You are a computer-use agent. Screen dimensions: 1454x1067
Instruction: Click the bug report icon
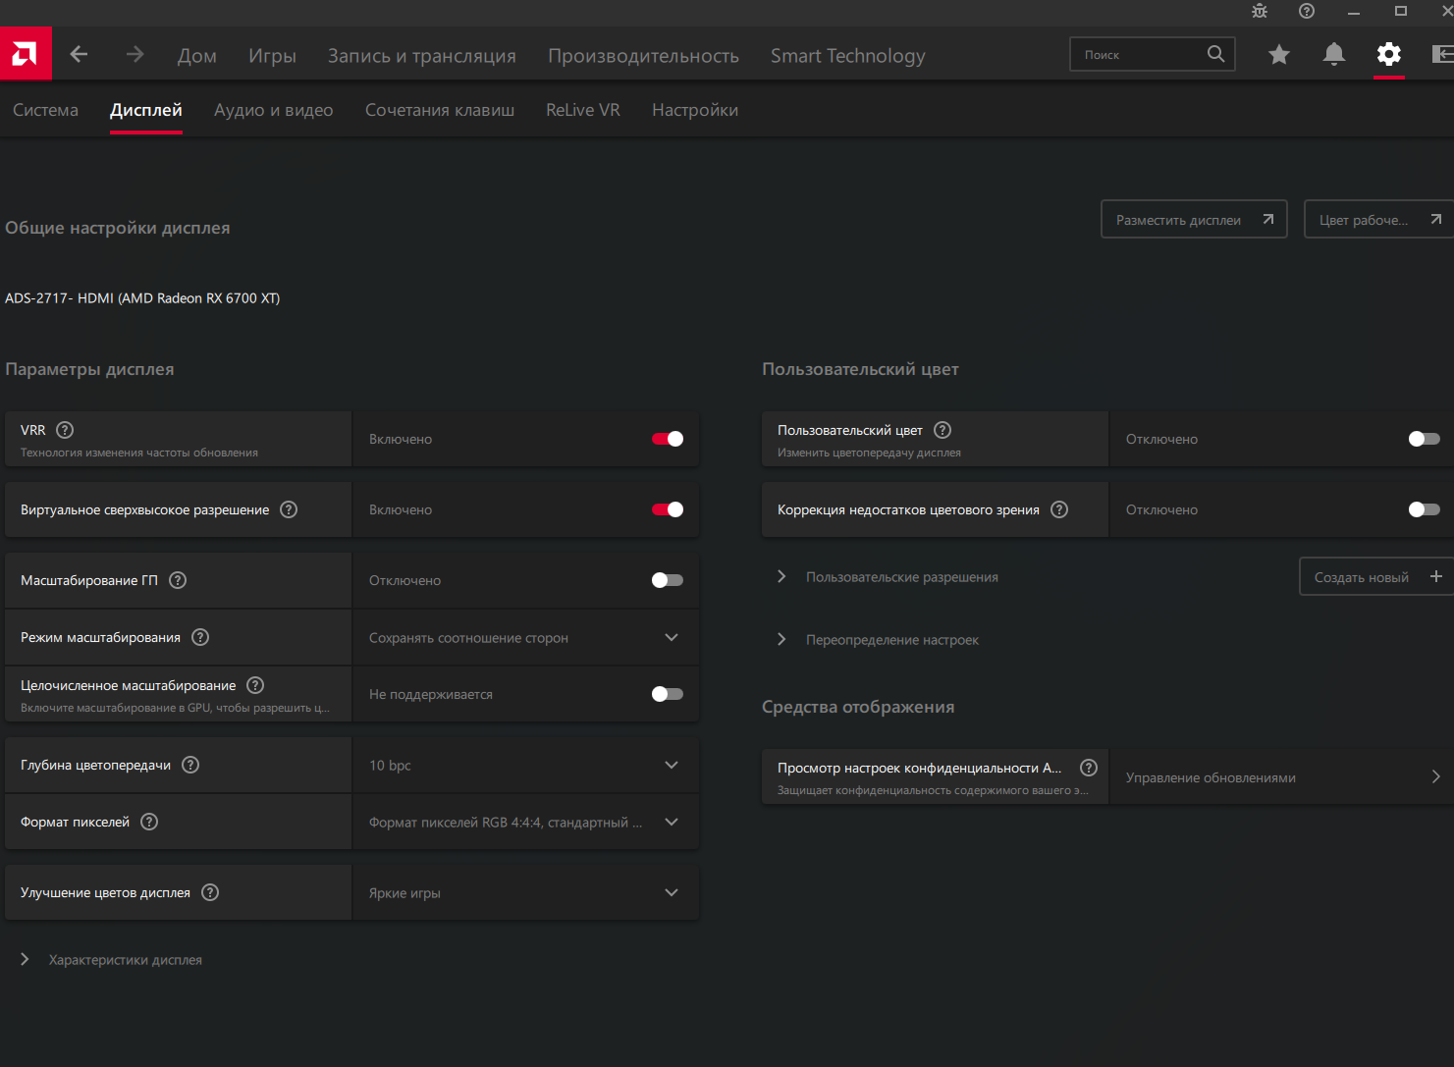pos(1260,12)
